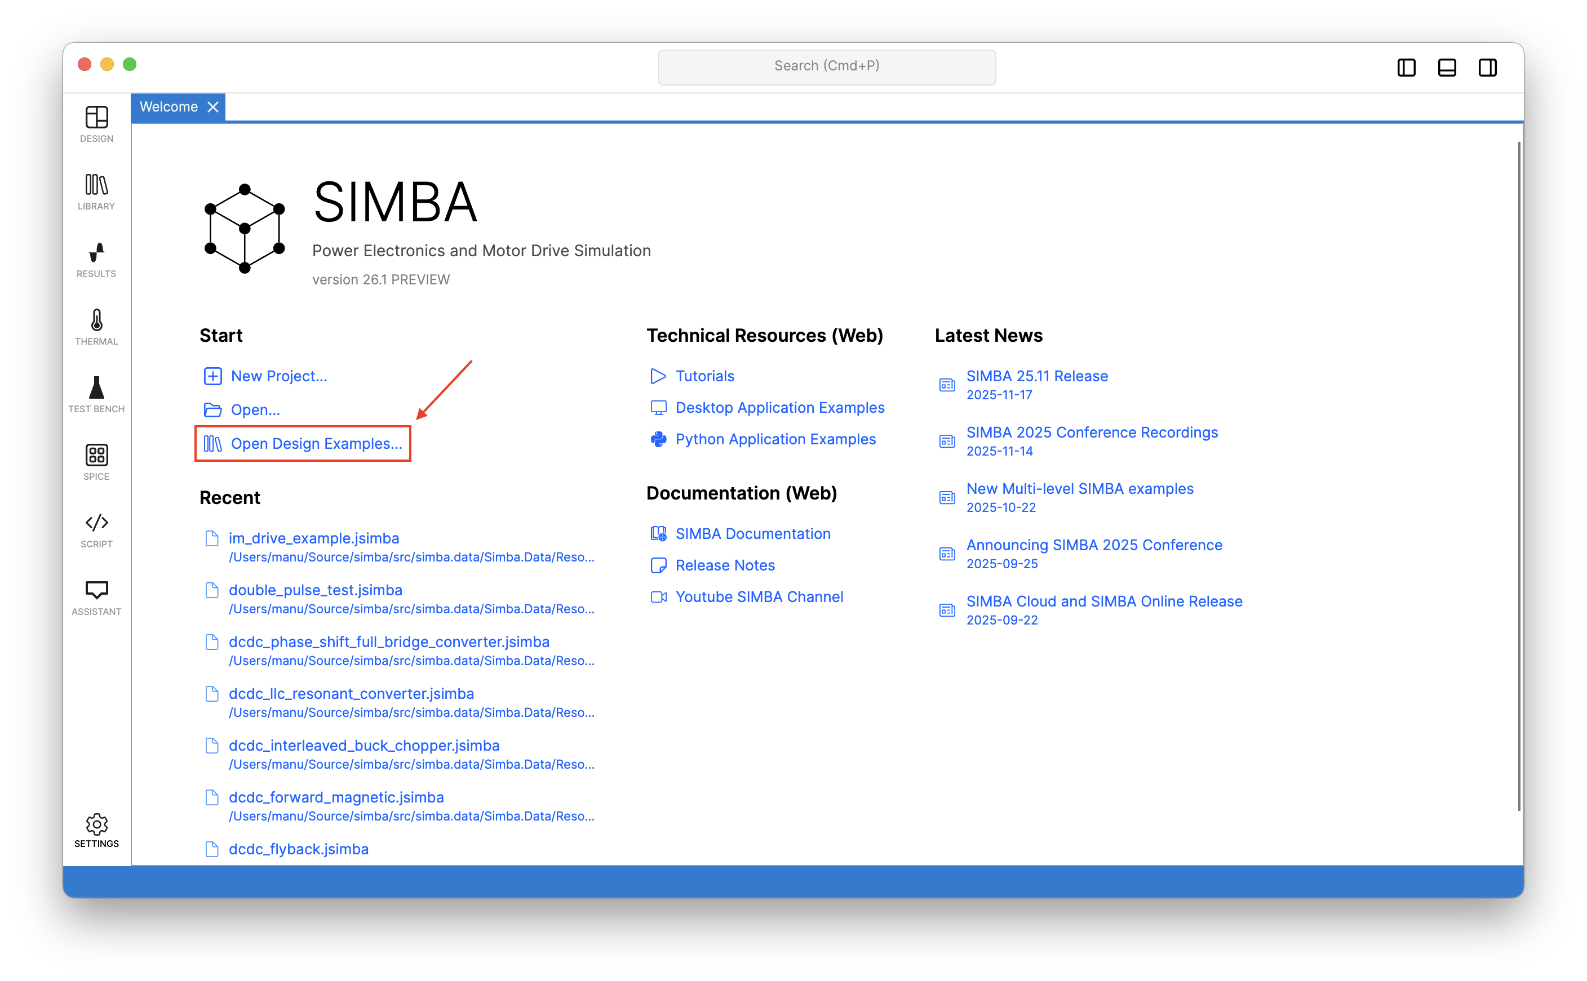Screen dimensions: 1587x981
Task: Switch to the Welcome tab
Action: click(170, 106)
